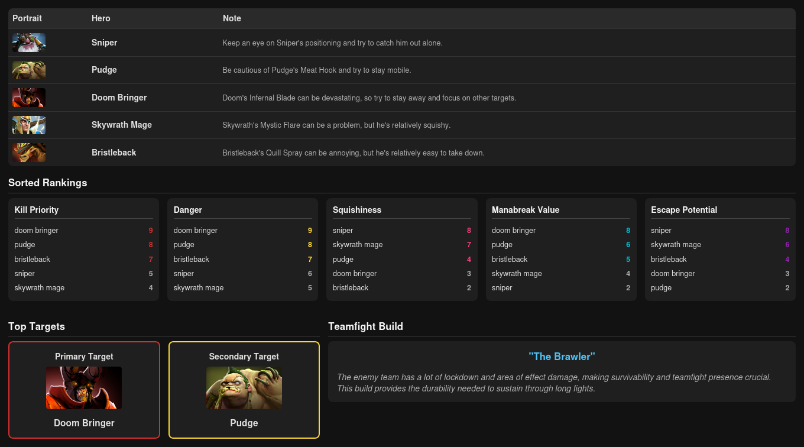Click the Note column header

[x=232, y=18]
